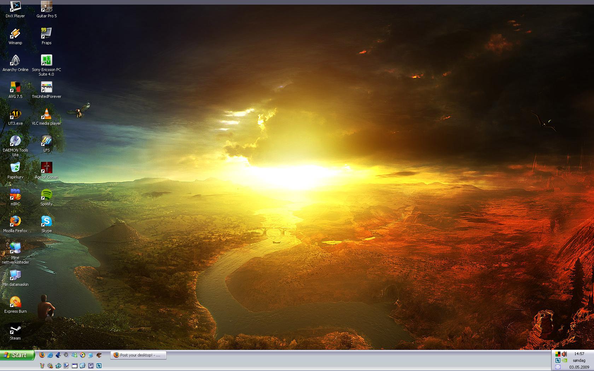The width and height of the screenshot is (594, 371).
Task: Click the TmUnitedForever desktop shortcut
Action: coord(46,90)
